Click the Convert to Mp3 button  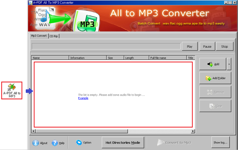(174, 143)
